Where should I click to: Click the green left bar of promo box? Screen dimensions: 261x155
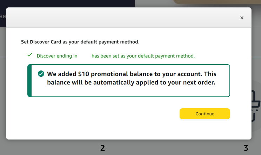point(29,81)
